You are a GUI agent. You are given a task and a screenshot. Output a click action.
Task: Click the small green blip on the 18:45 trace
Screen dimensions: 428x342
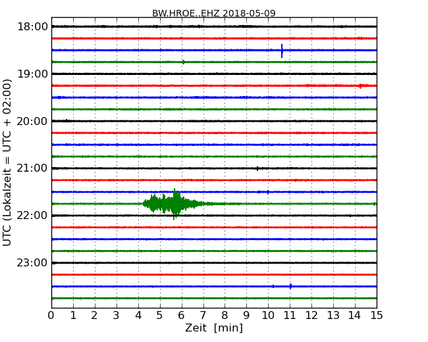point(183,62)
